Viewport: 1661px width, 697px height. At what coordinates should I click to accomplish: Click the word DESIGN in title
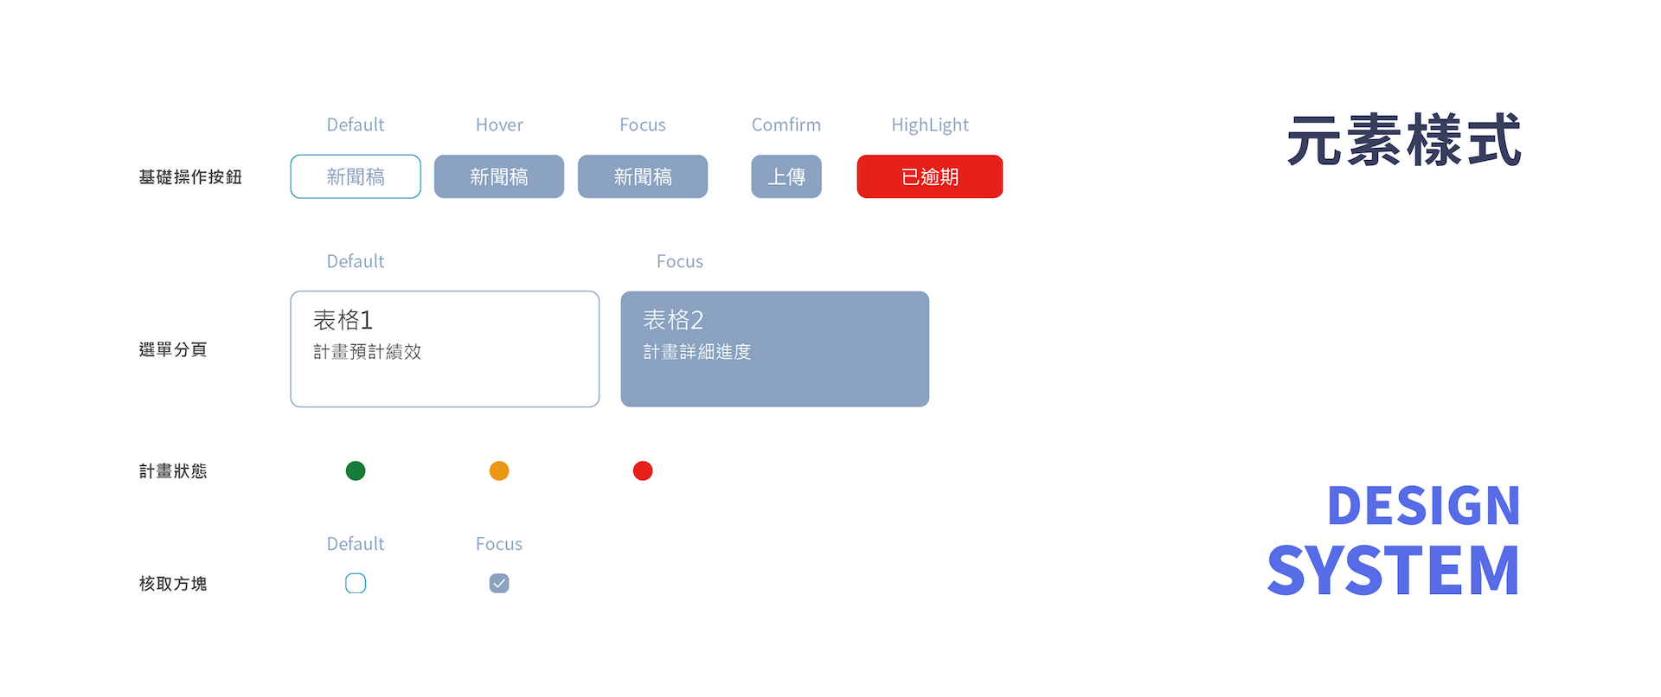(1423, 505)
